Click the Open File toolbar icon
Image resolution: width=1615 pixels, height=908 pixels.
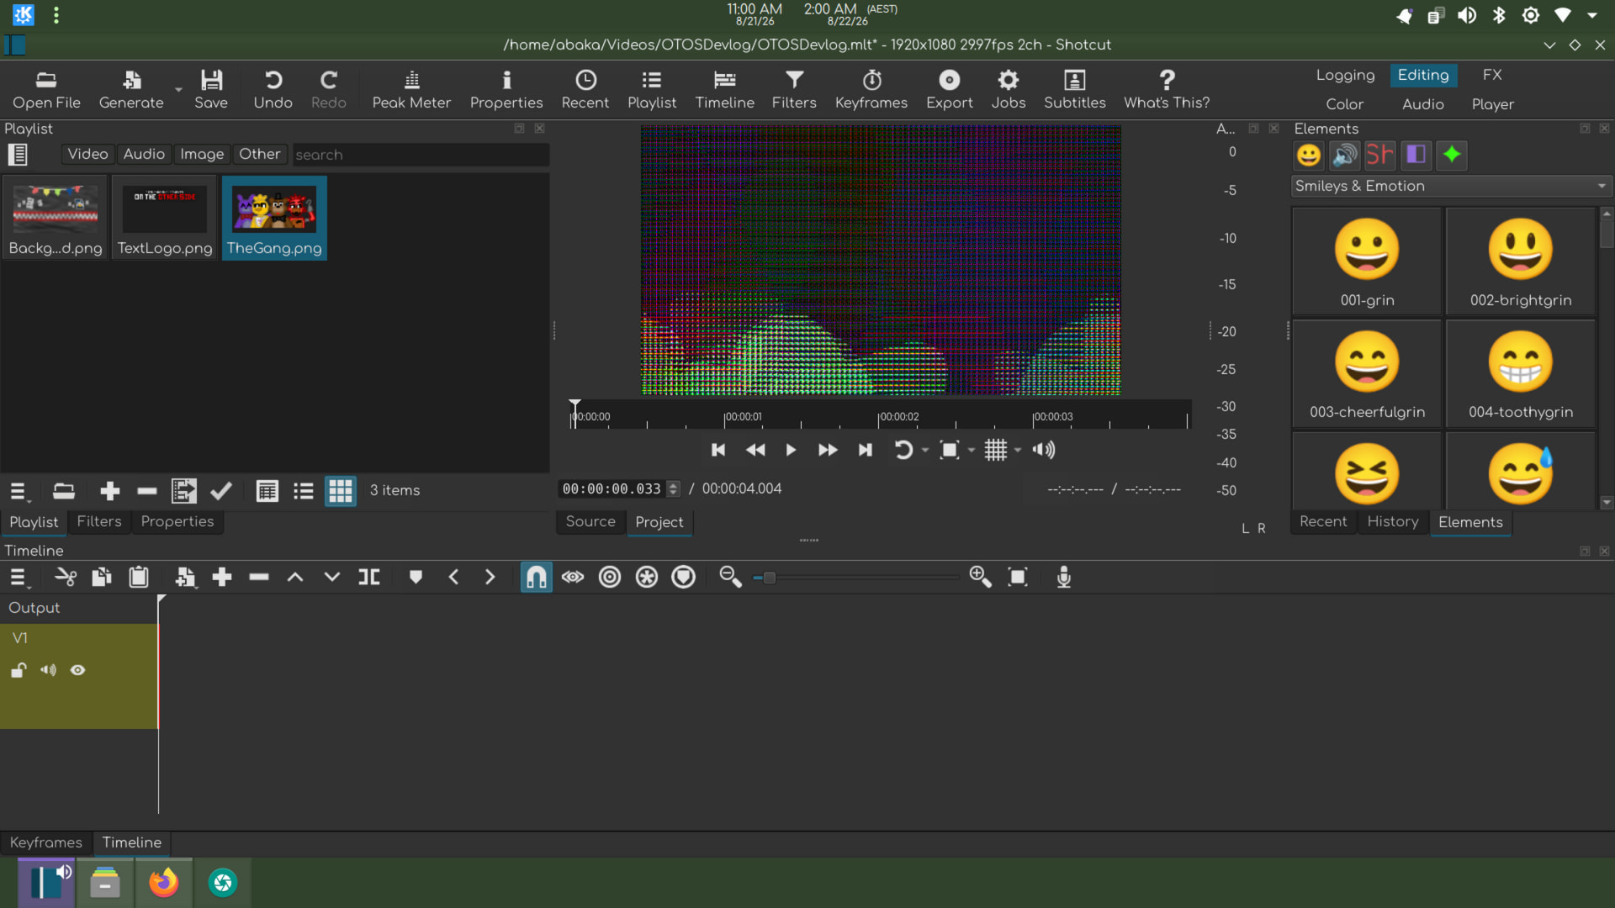tap(46, 89)
